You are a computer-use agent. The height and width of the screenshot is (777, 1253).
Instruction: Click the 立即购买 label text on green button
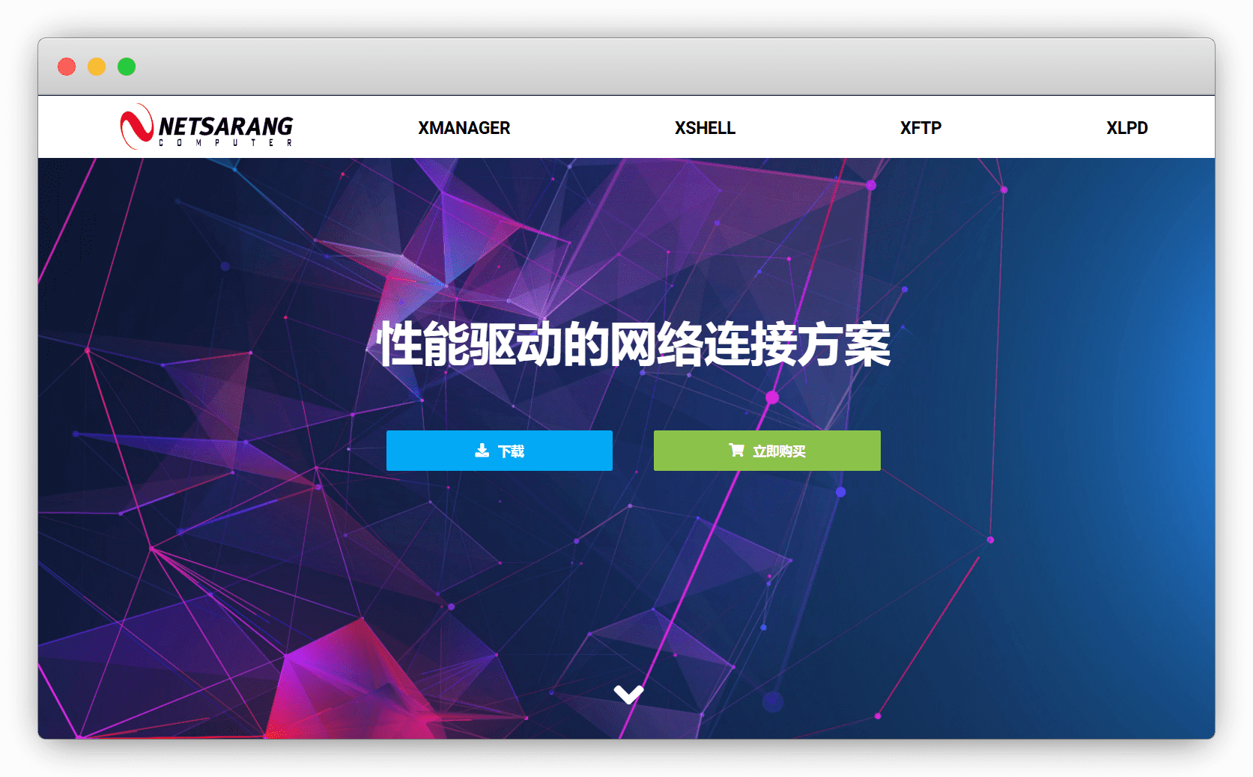tap(779, 451)
